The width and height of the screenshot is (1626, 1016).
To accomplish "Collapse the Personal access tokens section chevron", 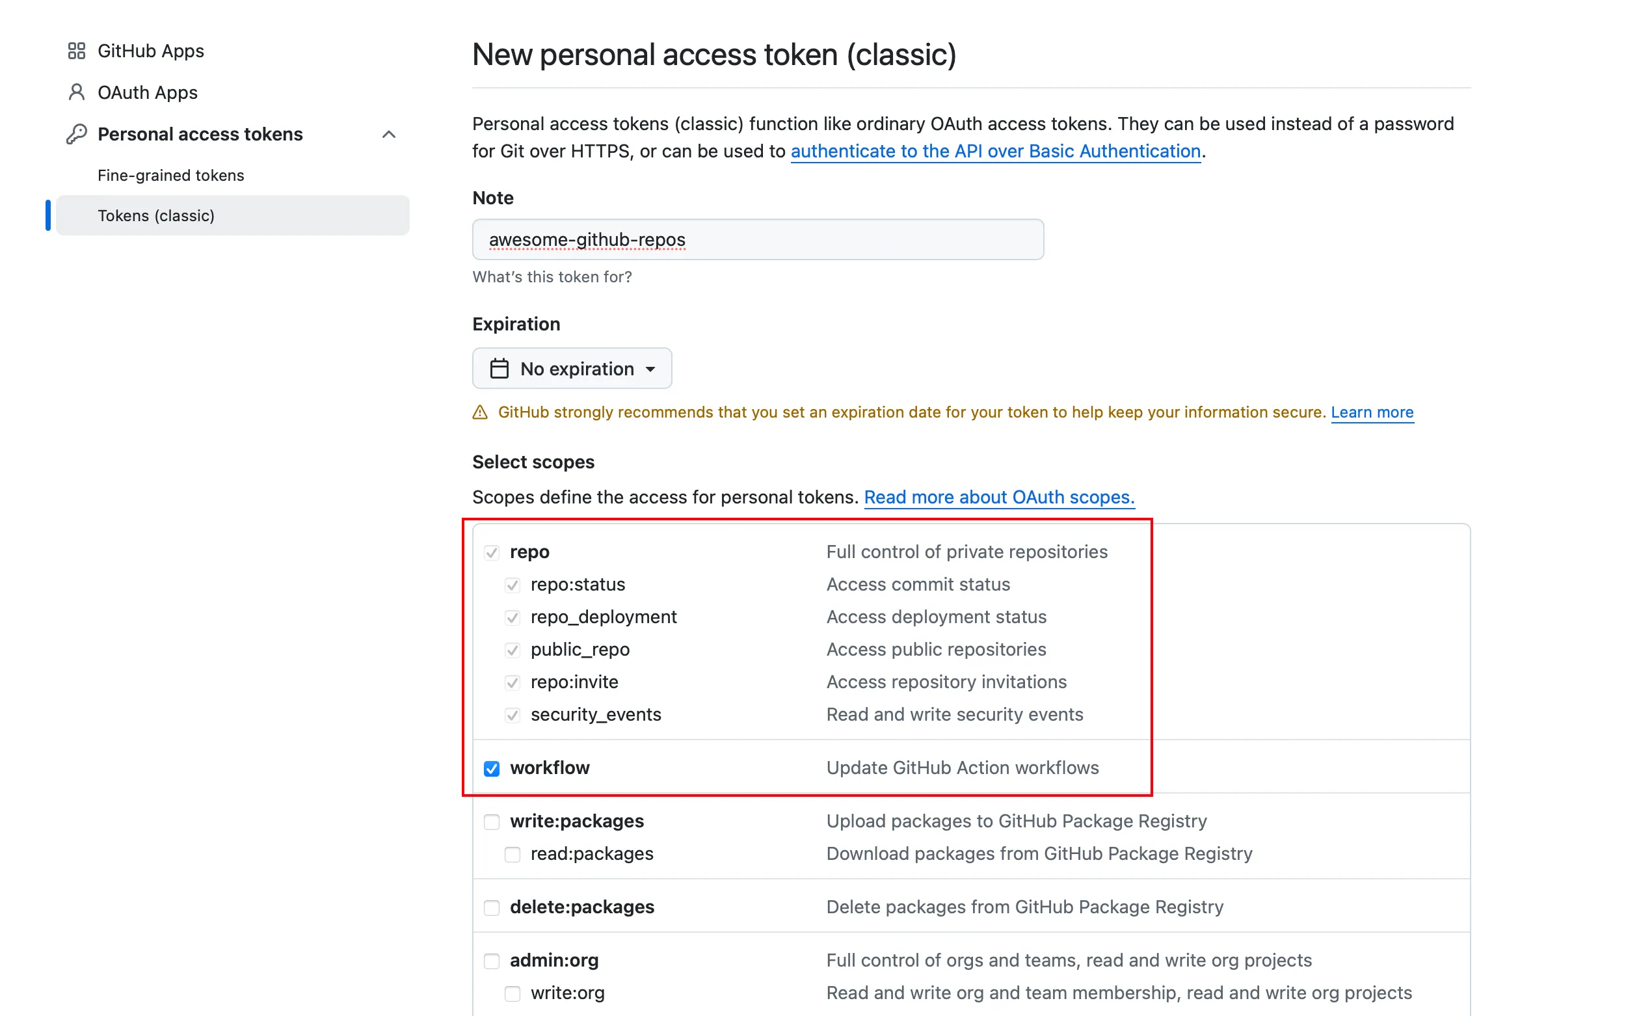I will click(388, 135).
